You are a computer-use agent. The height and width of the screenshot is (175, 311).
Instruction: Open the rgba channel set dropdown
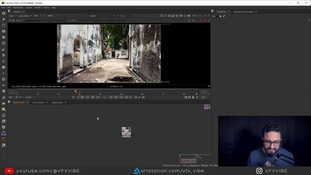[13, 16]
